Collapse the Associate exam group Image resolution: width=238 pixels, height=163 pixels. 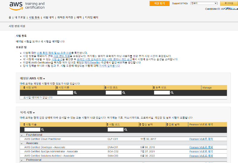[x=21, y=143]
